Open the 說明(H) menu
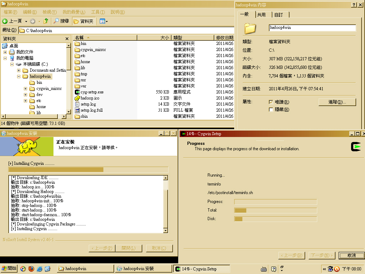Image resolution: width=365 pixels, height=274 pixels. [118, 12]
